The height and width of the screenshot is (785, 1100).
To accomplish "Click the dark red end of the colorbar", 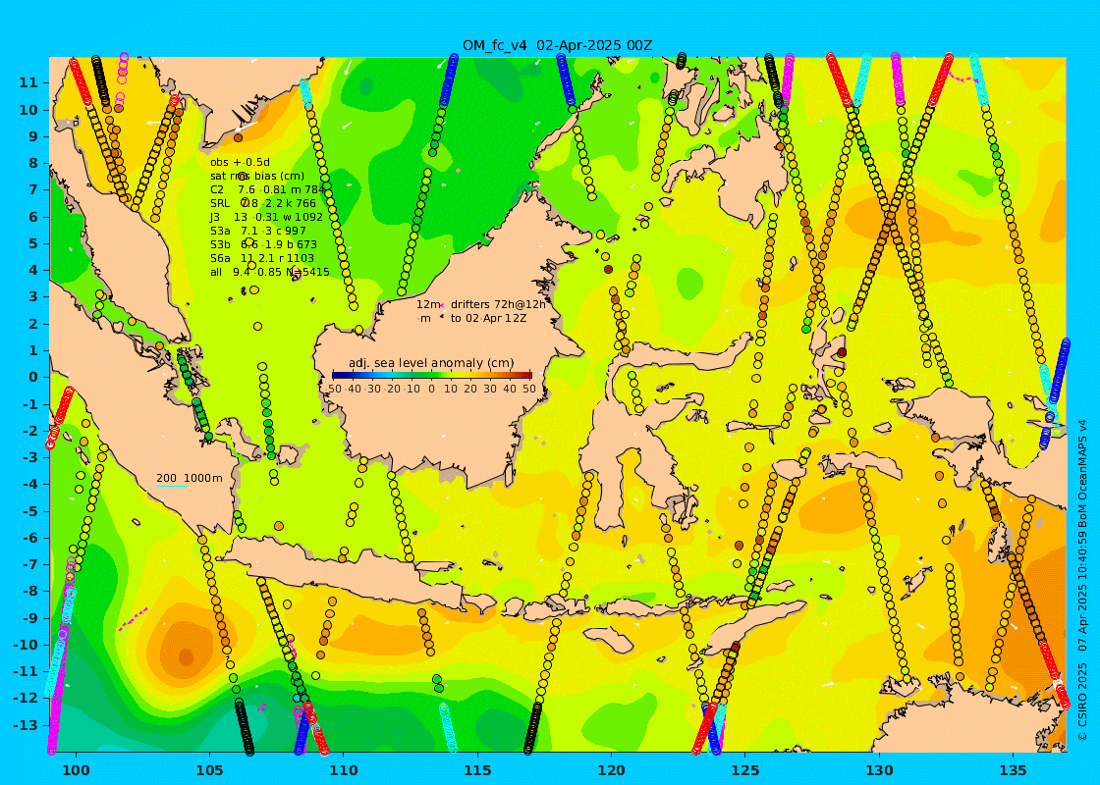I will (x=528, y=375).
